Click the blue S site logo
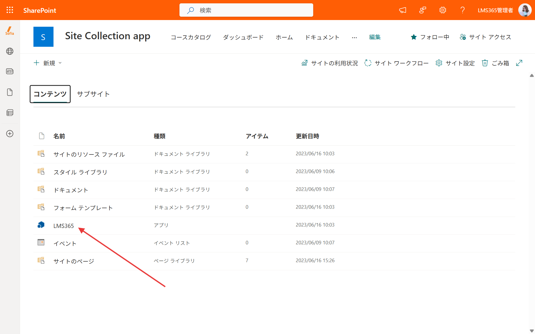The image size is (535, 334). tap(43, 37)
